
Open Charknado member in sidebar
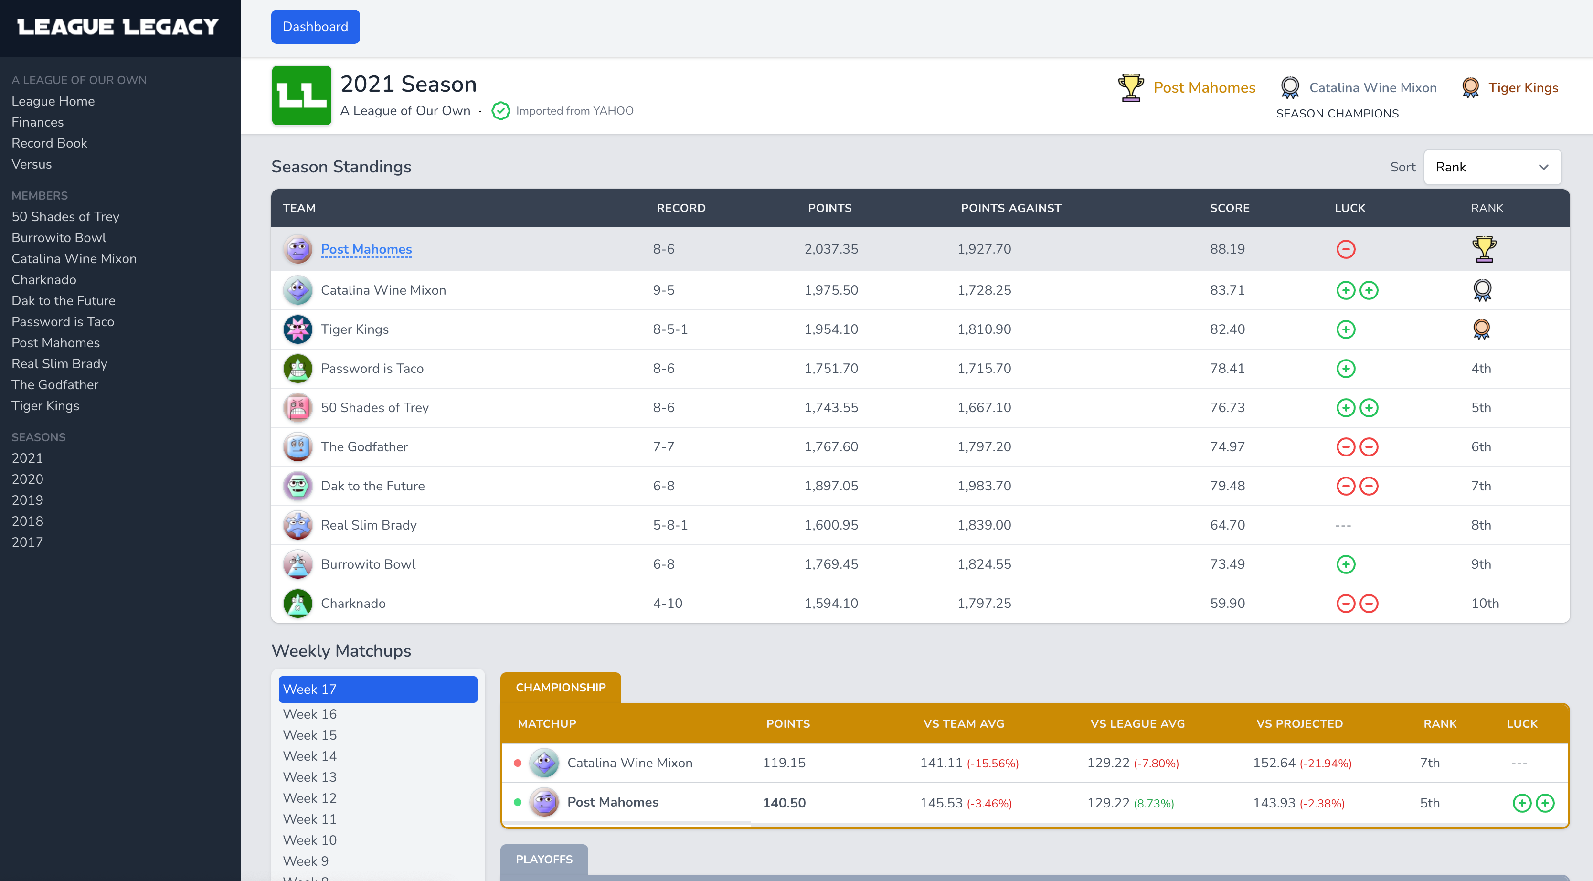44,279
